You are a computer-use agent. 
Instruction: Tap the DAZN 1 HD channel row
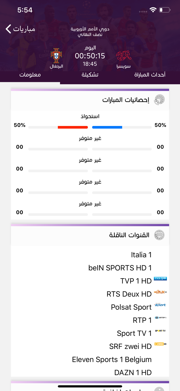click(90, 372)
